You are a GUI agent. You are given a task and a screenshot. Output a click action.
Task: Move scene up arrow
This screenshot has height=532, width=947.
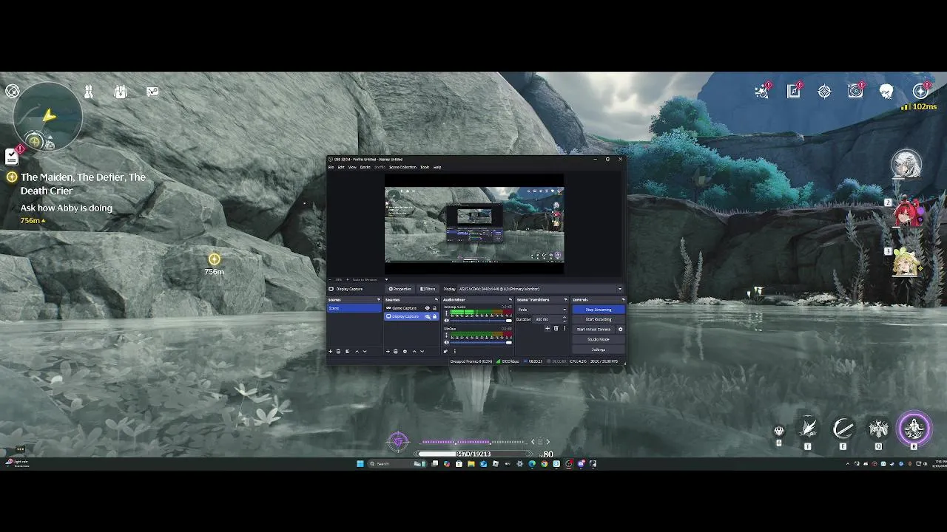click(x=357, y=351)
